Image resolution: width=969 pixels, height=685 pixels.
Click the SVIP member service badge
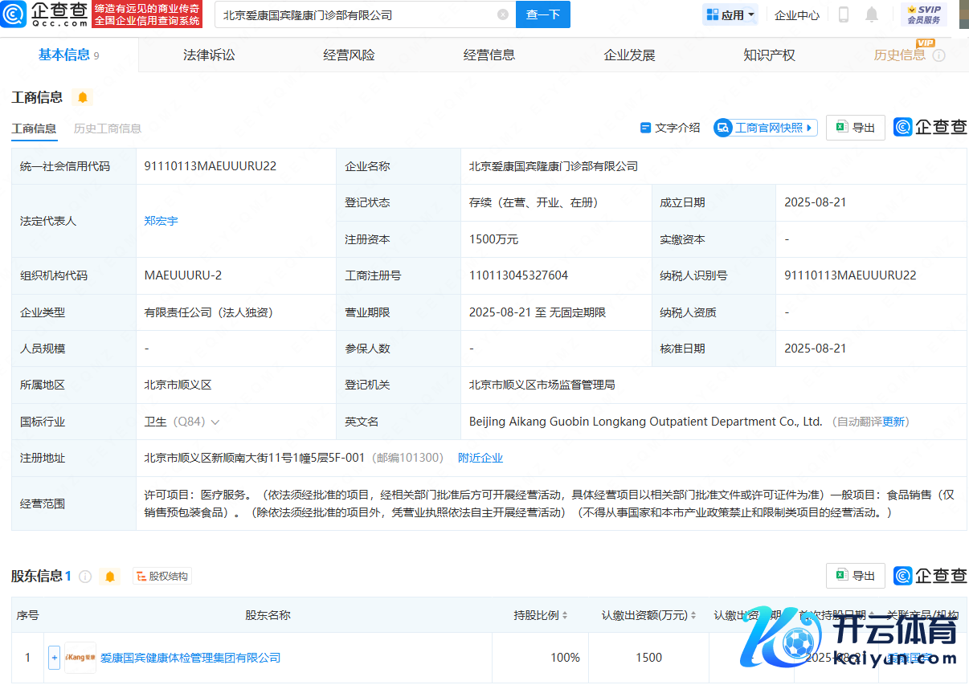[x=923, y=14]
